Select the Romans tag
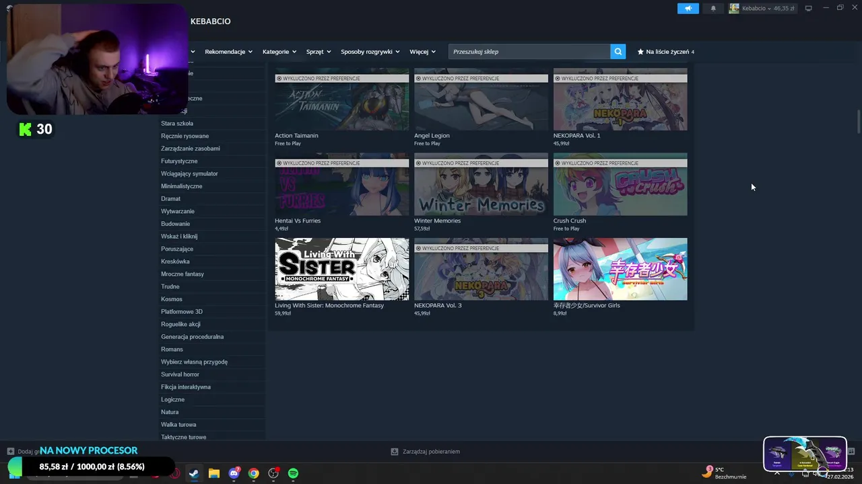 (x=172, y=350)
